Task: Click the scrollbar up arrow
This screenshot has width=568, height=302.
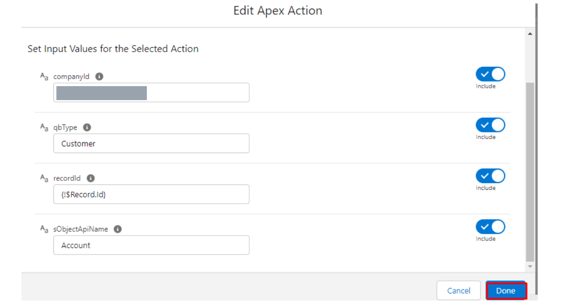Action: pos(530,34)
